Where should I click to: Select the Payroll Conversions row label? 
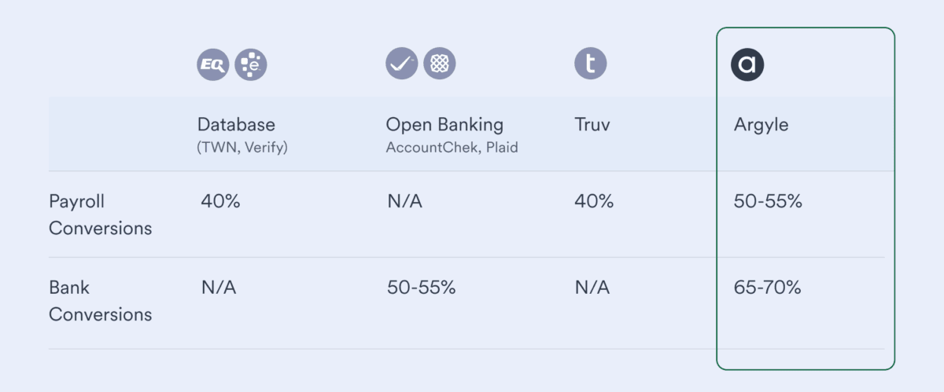100,214
